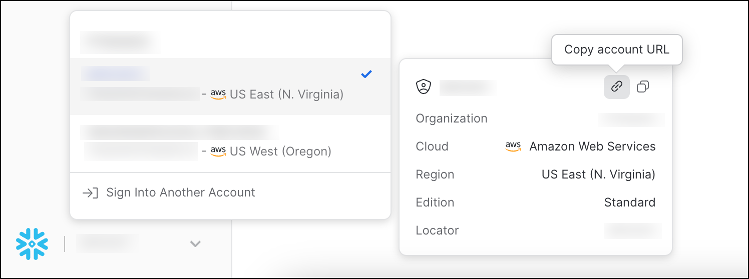Click the Locator value field
749x279 pixels.
click(x=633, y=230)
